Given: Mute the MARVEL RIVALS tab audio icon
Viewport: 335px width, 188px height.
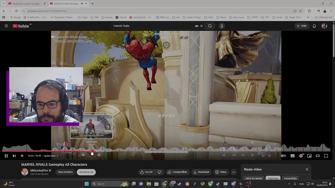Looking at the screenshot, I should coord(82,4).
